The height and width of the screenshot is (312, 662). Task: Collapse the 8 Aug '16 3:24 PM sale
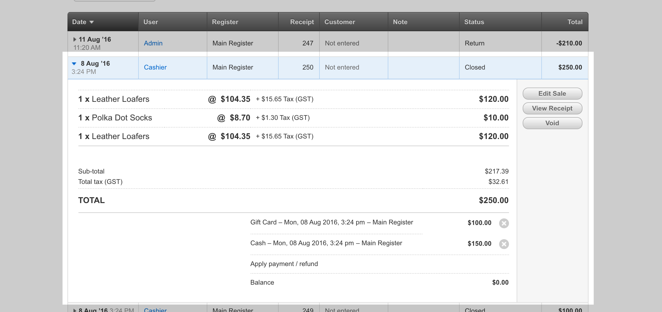coord(74,64)
